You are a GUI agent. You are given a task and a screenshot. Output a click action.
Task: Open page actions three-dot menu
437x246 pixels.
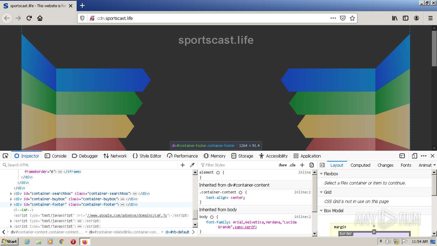[x=333, y=18]
